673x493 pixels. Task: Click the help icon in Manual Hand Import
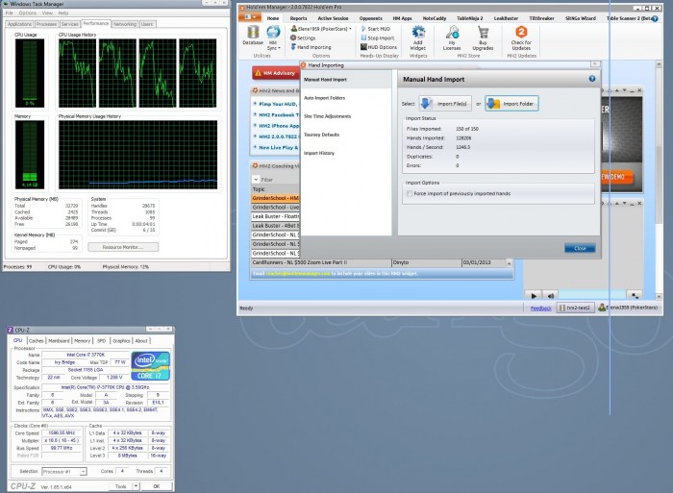tap(591, 79)
